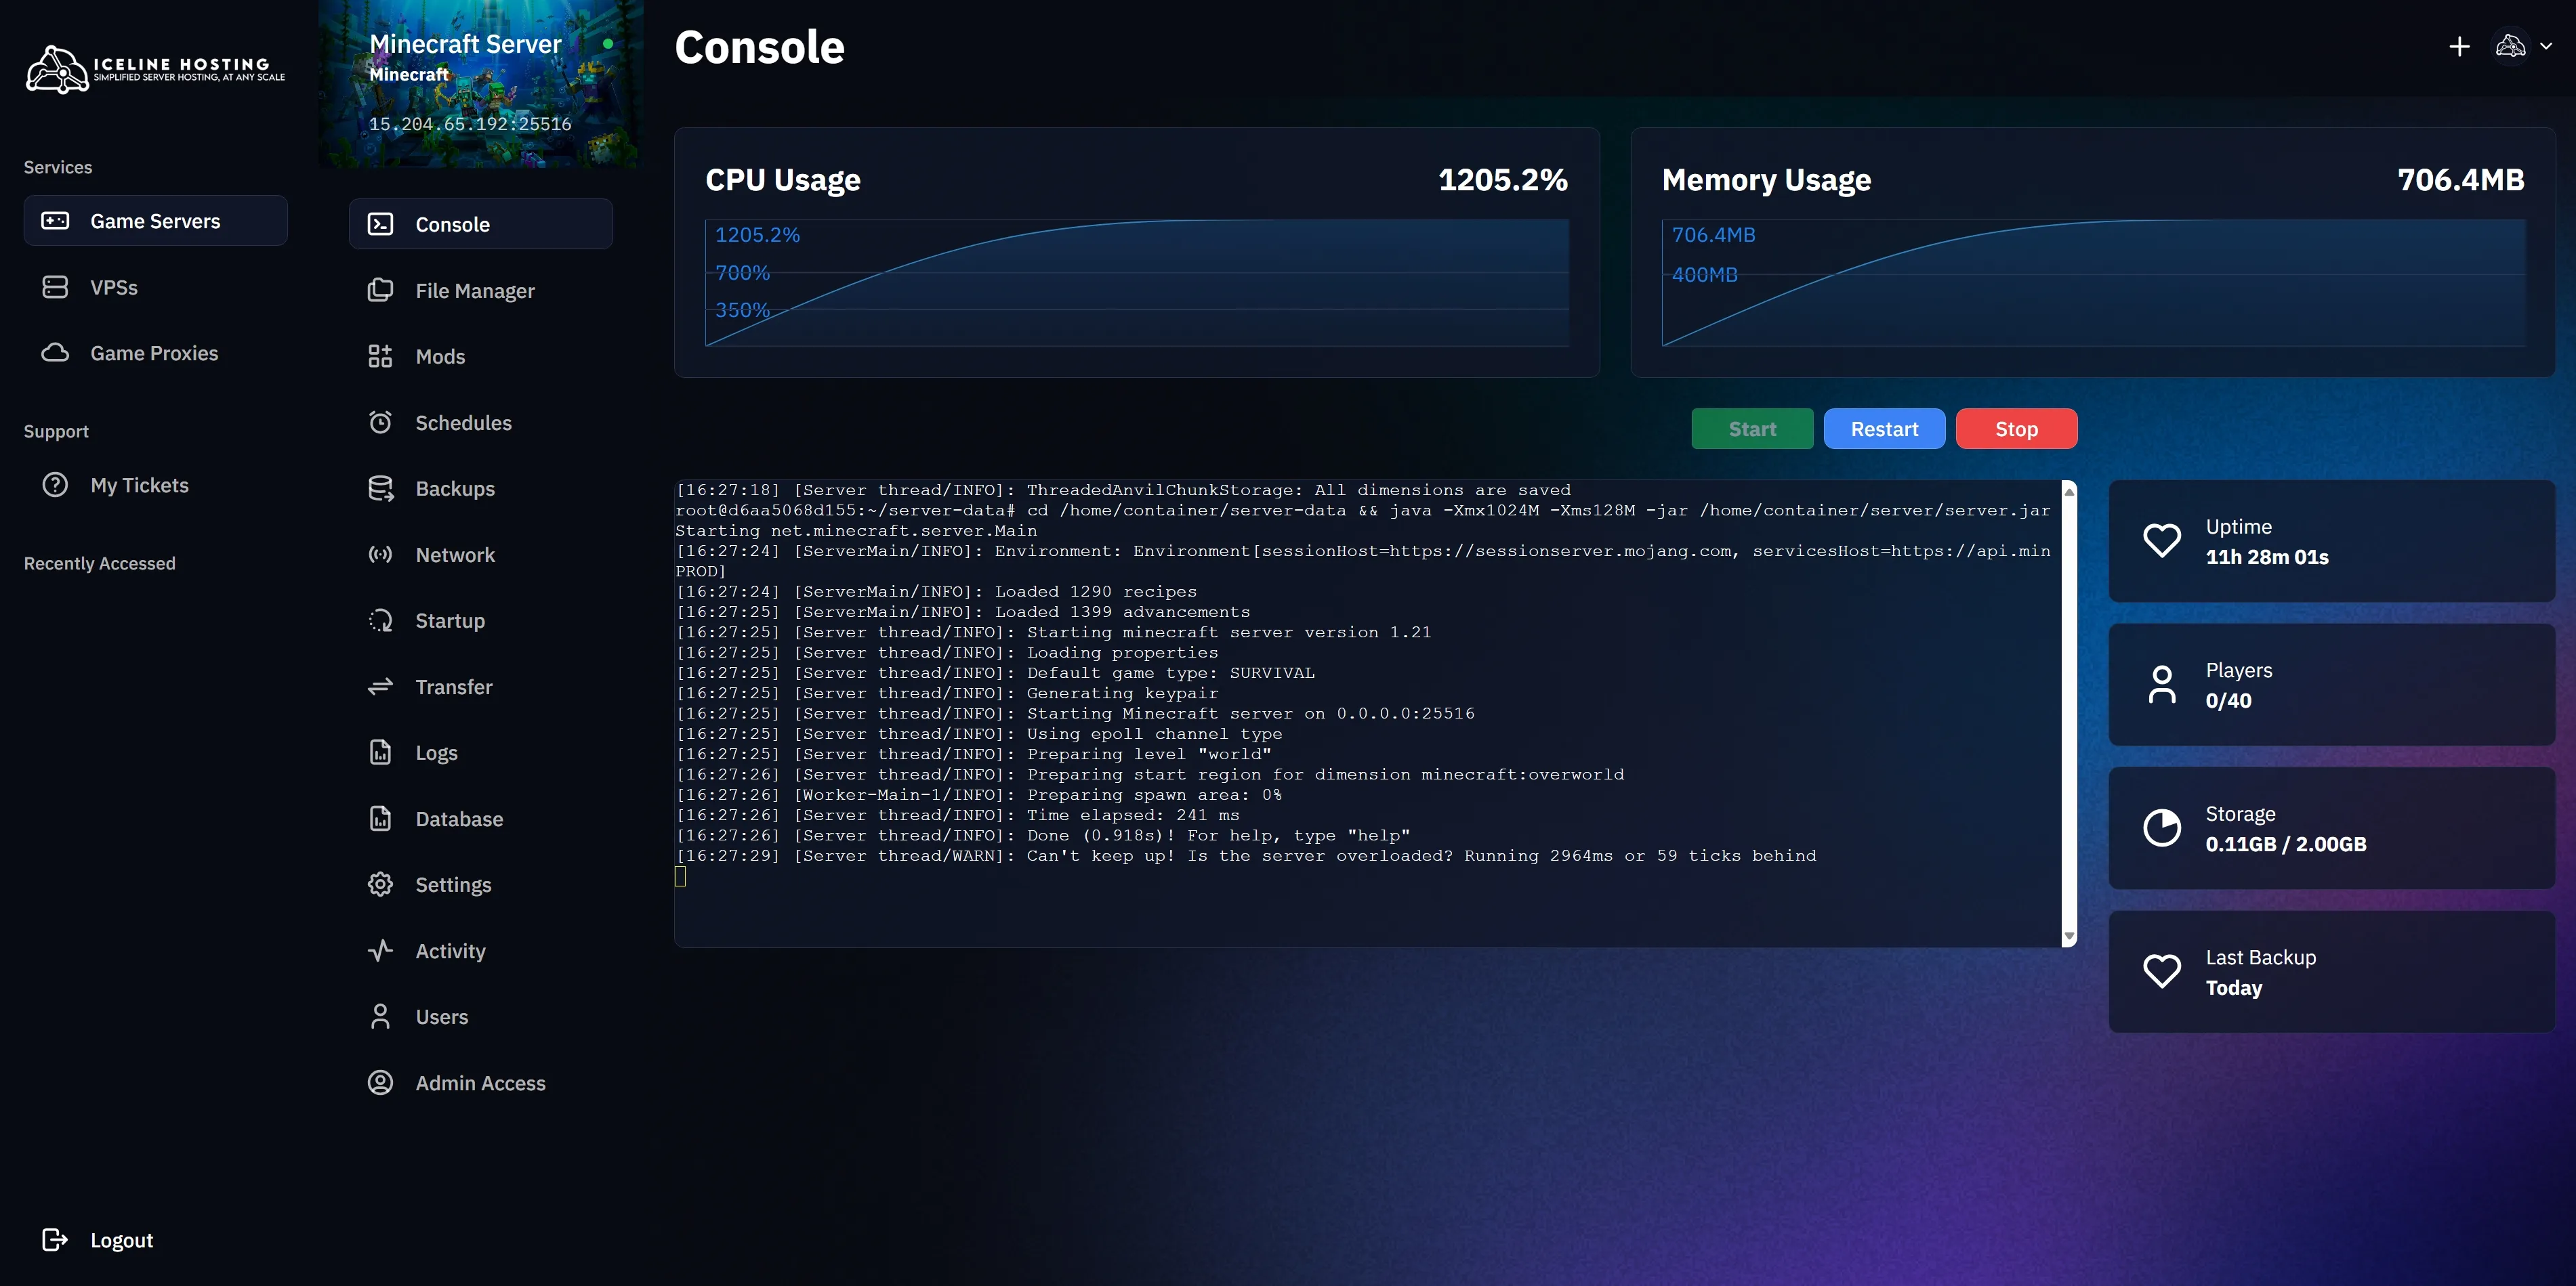Click the Memory Usage 706.4MB value

coord(2460,180)
